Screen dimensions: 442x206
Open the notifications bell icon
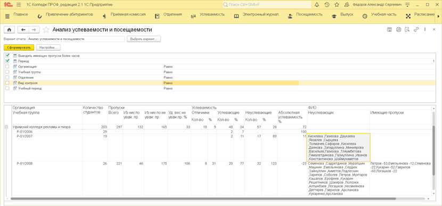(316, 5)
